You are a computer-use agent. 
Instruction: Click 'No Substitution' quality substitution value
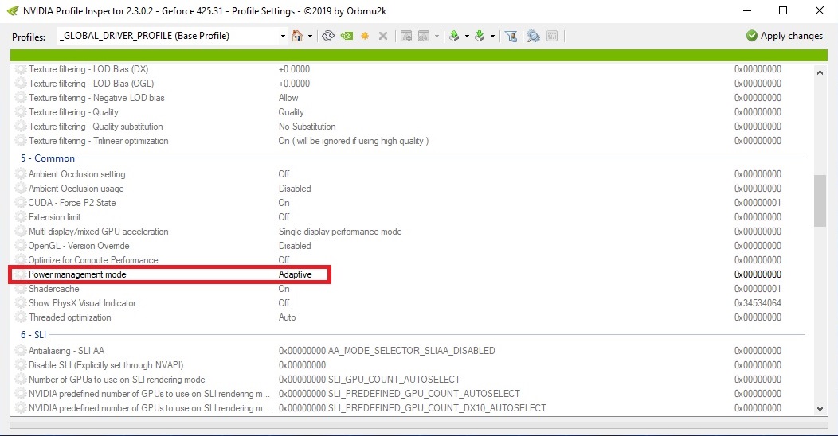pyautogui.click(x=307, y=127)
